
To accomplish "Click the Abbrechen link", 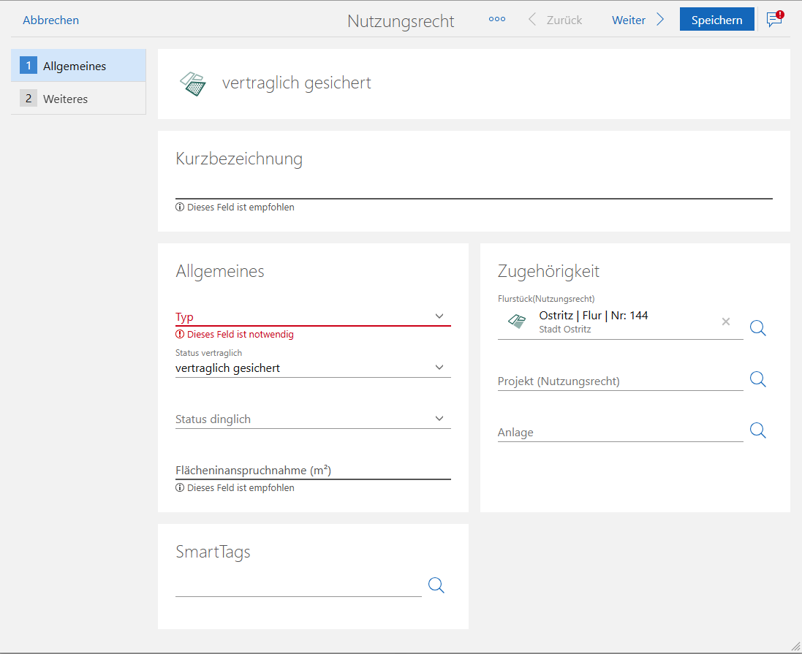I will tap(50, 20).
